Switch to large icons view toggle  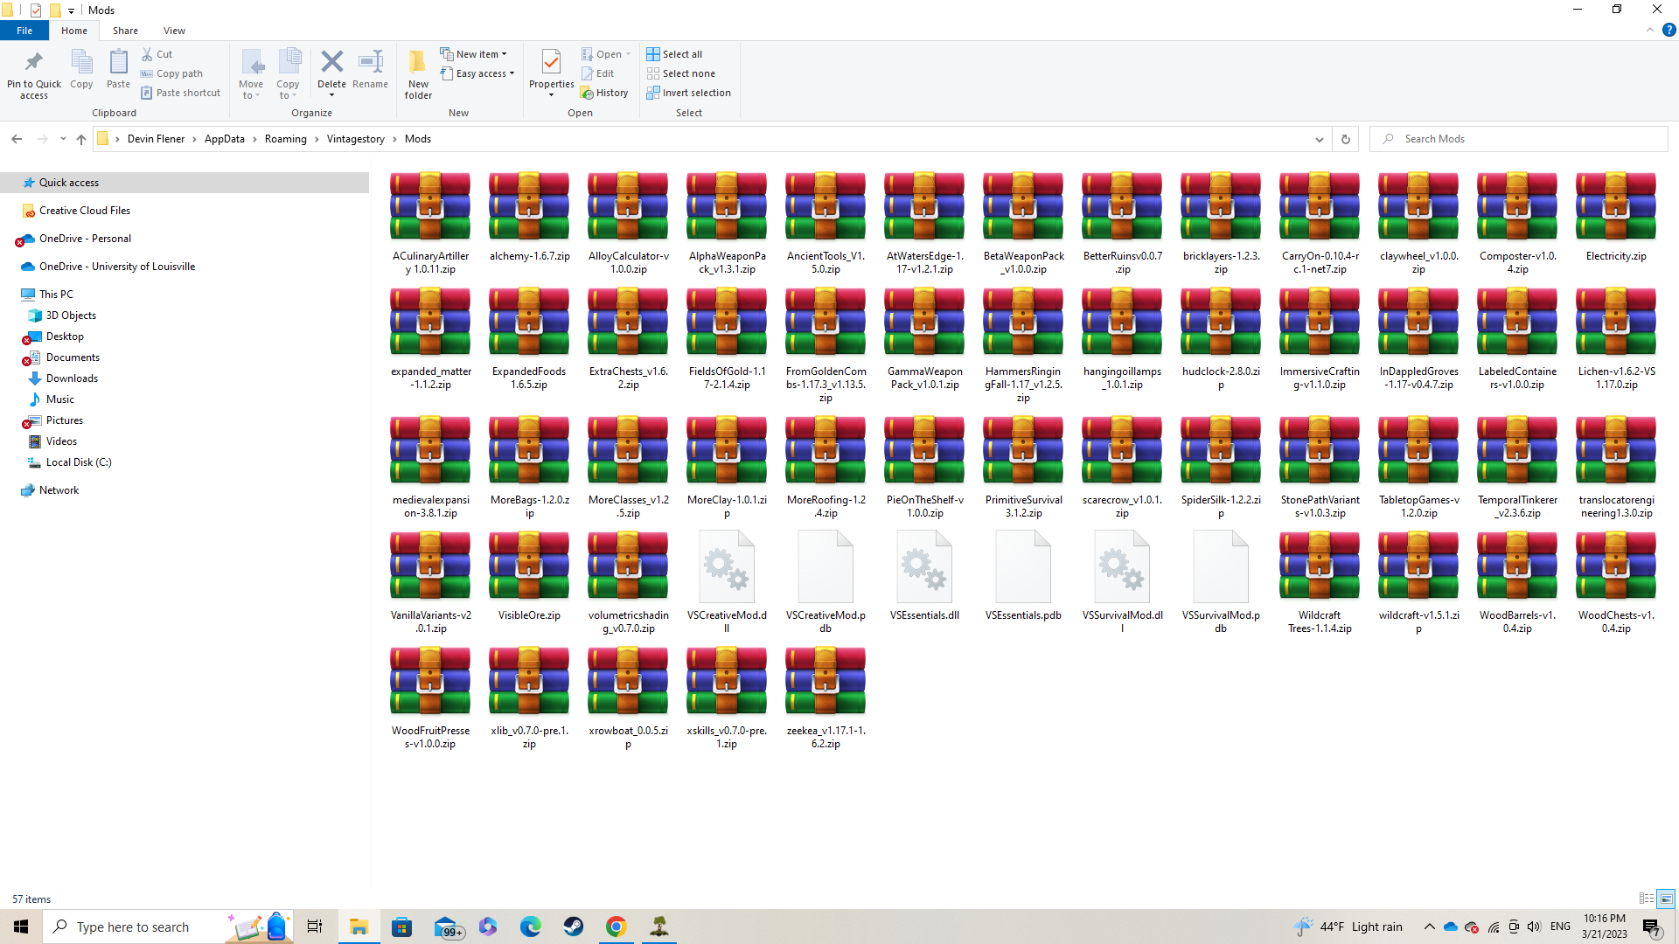(x=1666, y=899)
